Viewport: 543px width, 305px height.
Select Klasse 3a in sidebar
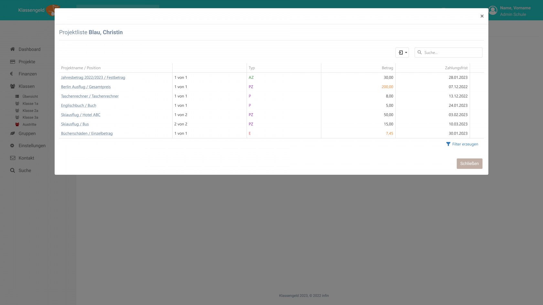(x=30, y=117)
